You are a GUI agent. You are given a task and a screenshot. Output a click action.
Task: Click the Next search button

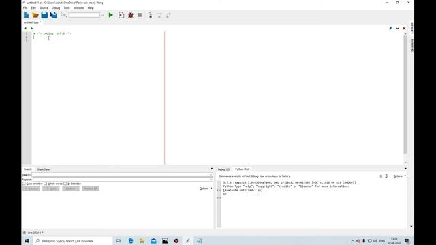[x=51, y=189]
